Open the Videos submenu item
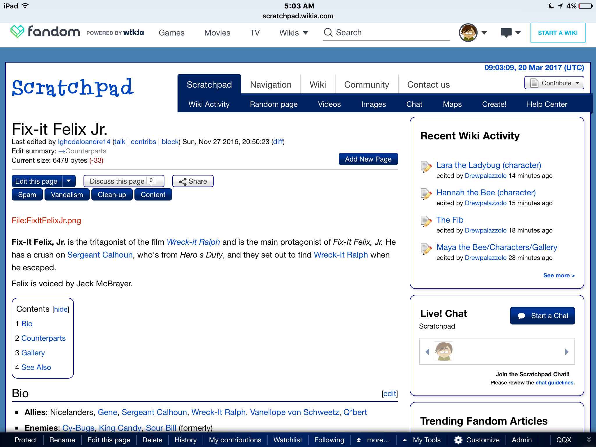The height and width of the screenshot is (447, 596). click(329, 104)
